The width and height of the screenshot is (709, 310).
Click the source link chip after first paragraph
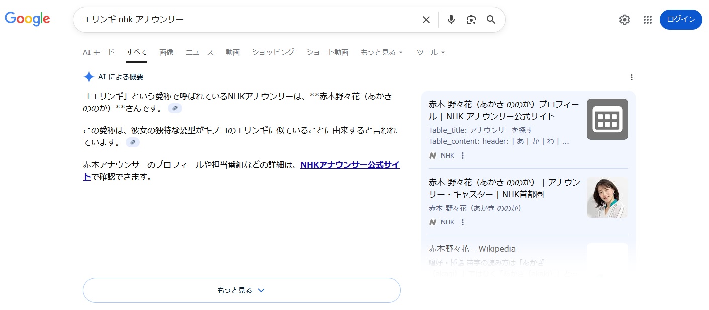click(175, 108)
